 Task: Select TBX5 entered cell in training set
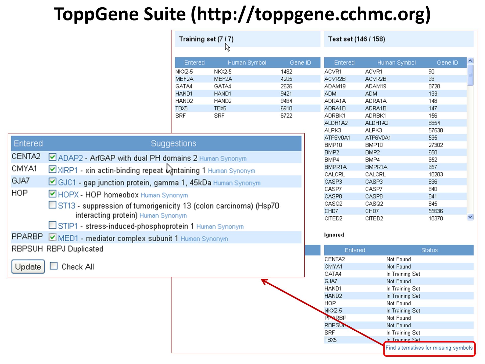pos(181,108)
